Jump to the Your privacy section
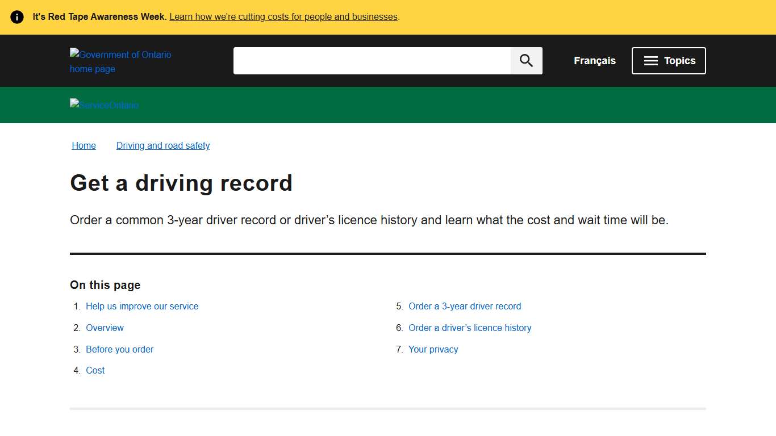Viewport: 776px width, 436px height. pyautogui.click(x=433, y=349)
